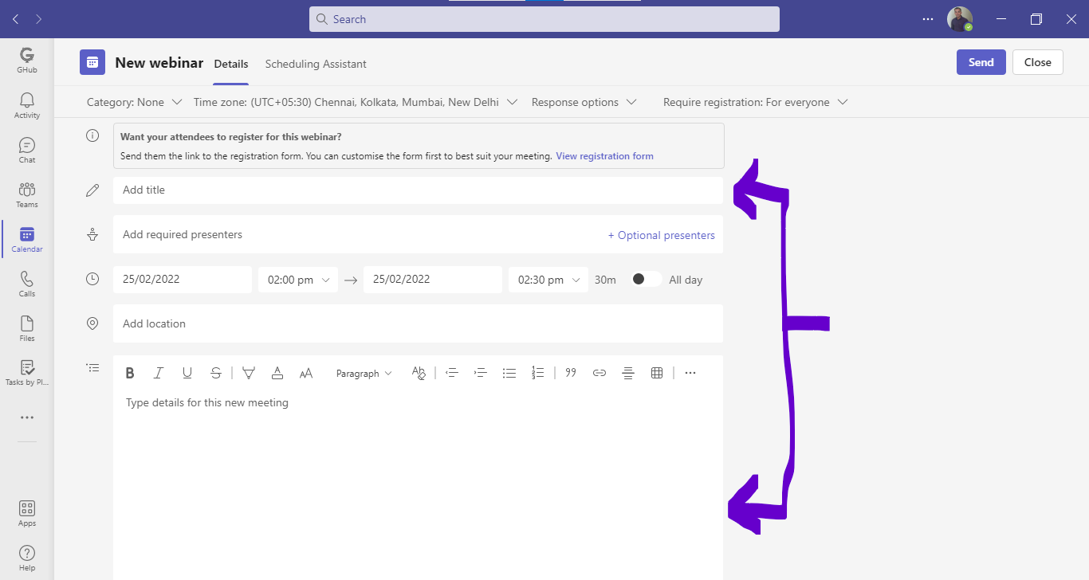1089x580 pixels.
Task: Focus the Search box
Action: pyautogui.click(x=544, y=19)
